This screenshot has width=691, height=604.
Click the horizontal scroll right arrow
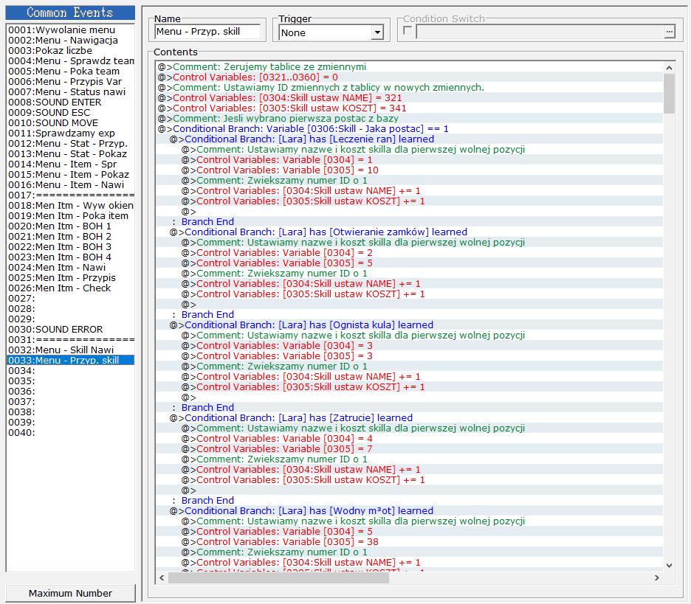[x=656, y=577]
